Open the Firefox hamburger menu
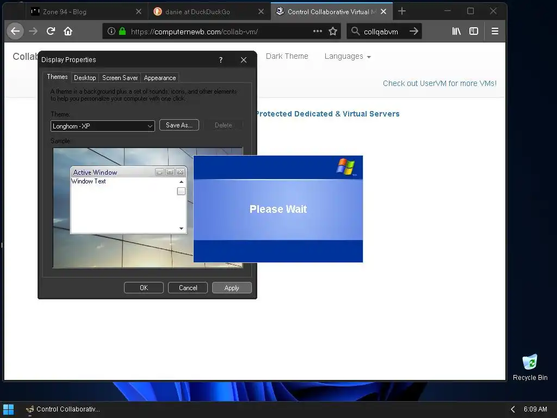557x418 pixels. (495, 31)
